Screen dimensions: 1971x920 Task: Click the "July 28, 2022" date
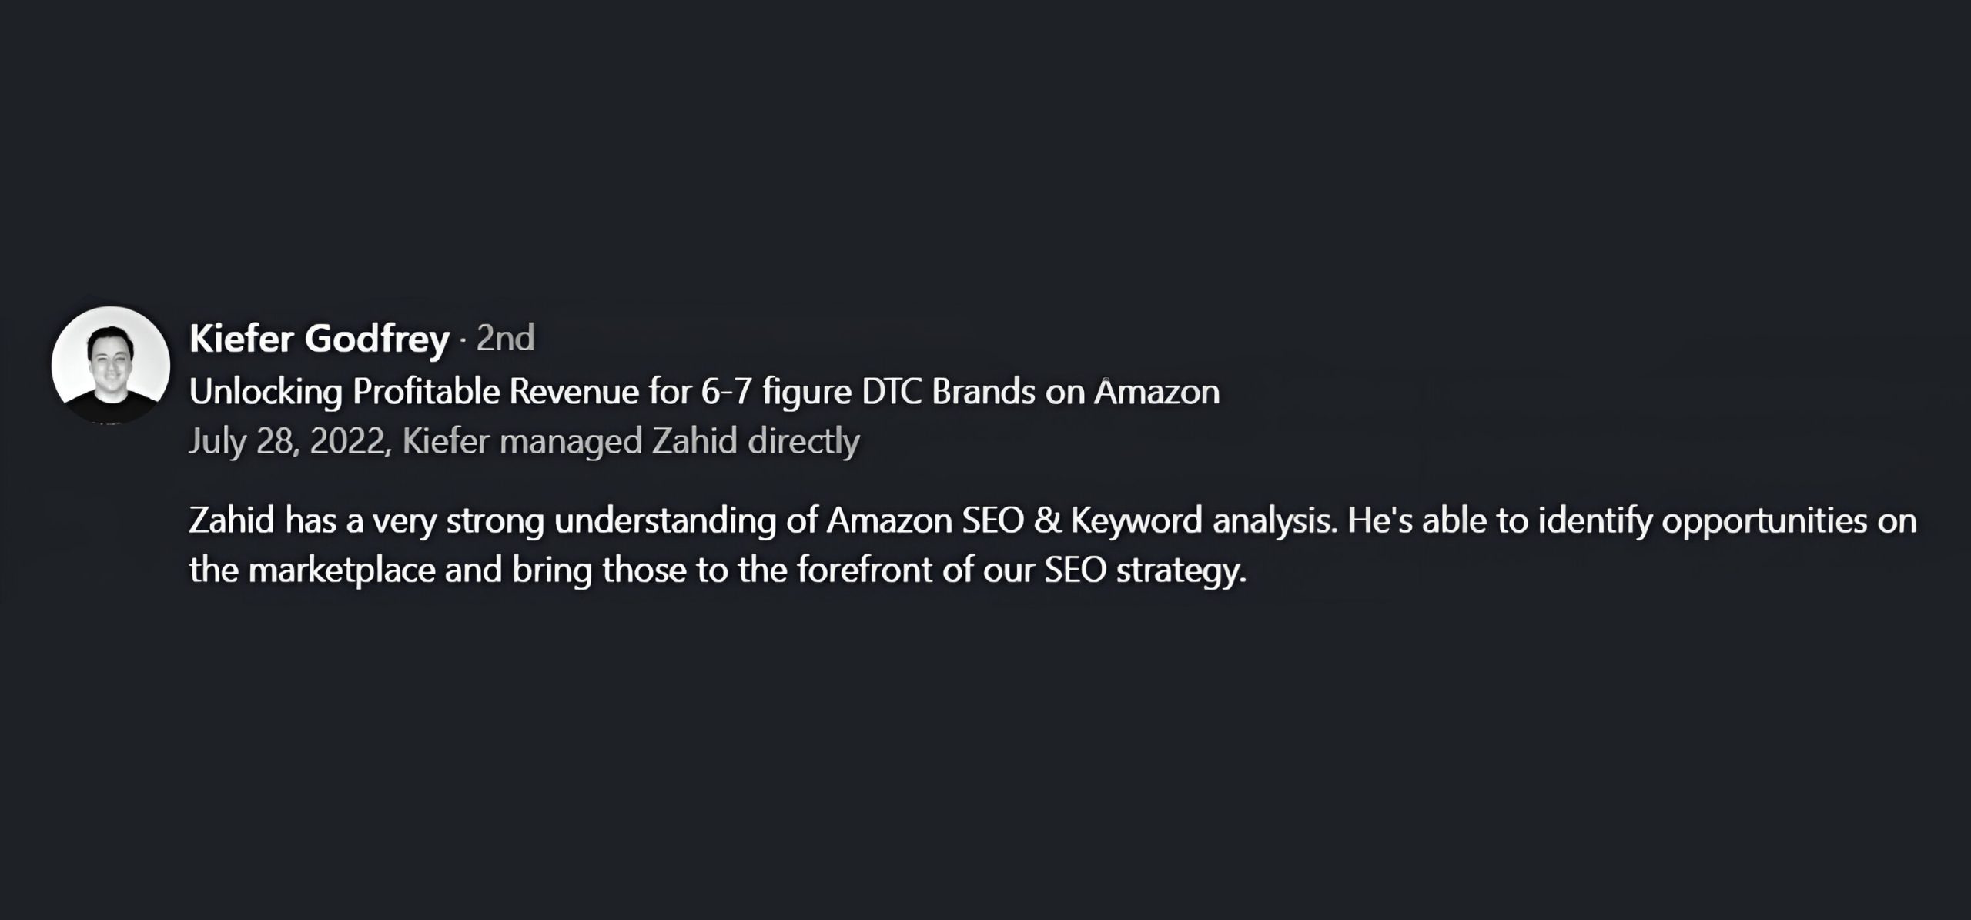click(x=286, y=441)
